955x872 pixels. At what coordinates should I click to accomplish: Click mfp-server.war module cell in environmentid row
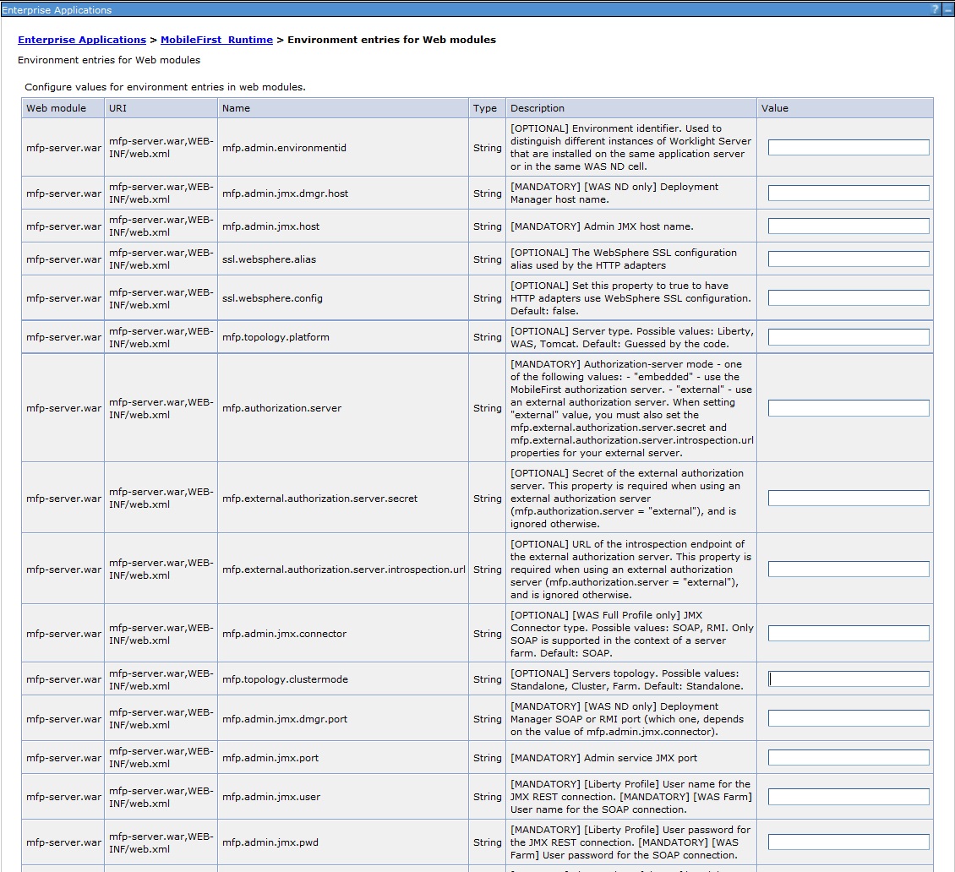63,147
